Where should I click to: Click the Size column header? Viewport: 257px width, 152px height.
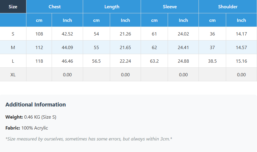pos(13,7)
